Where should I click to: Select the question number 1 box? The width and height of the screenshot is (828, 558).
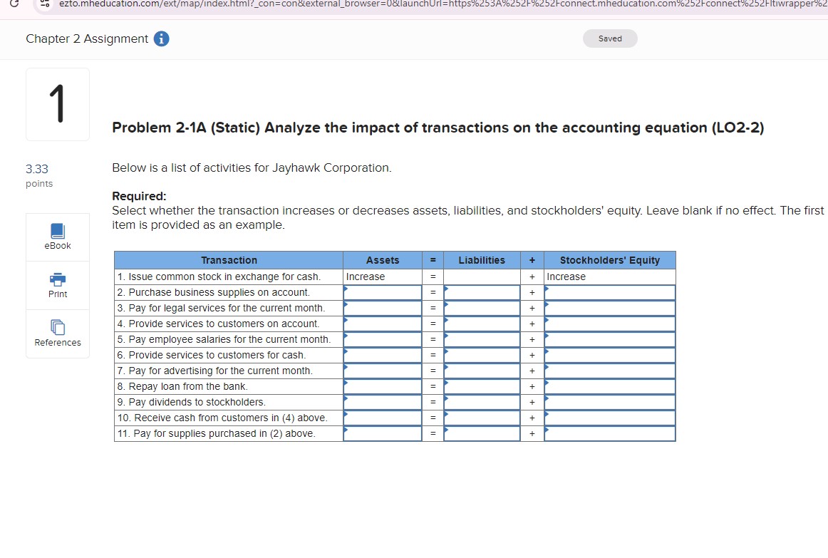click(x=57, y=104)
